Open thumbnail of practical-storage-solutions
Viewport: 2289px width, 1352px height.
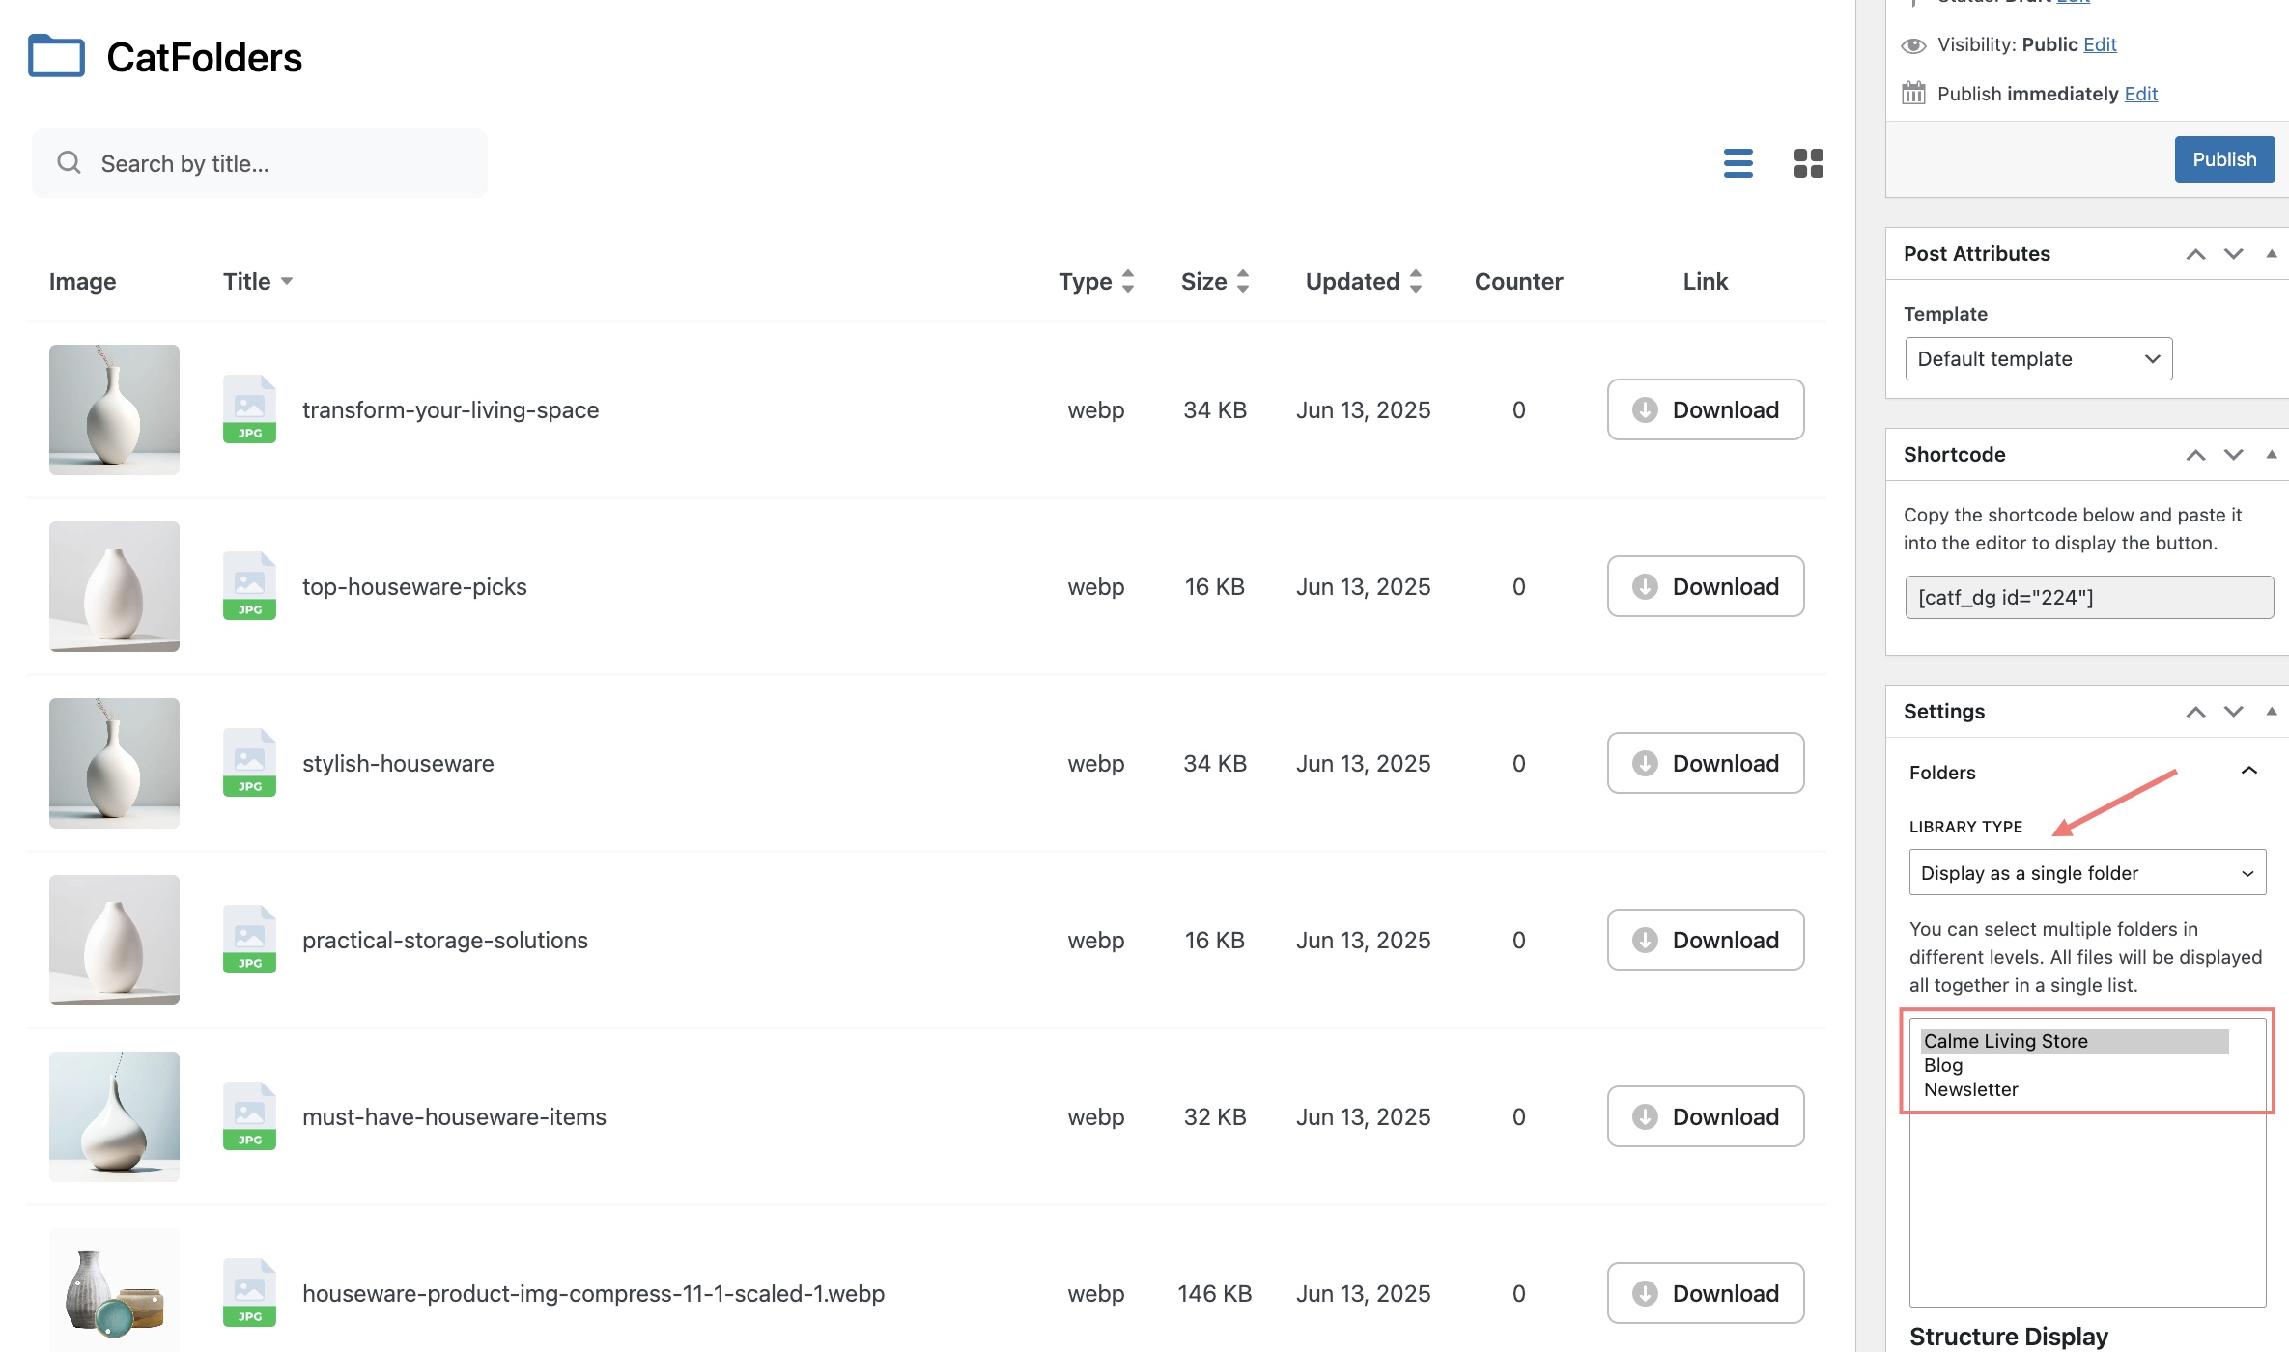point(114,940)
